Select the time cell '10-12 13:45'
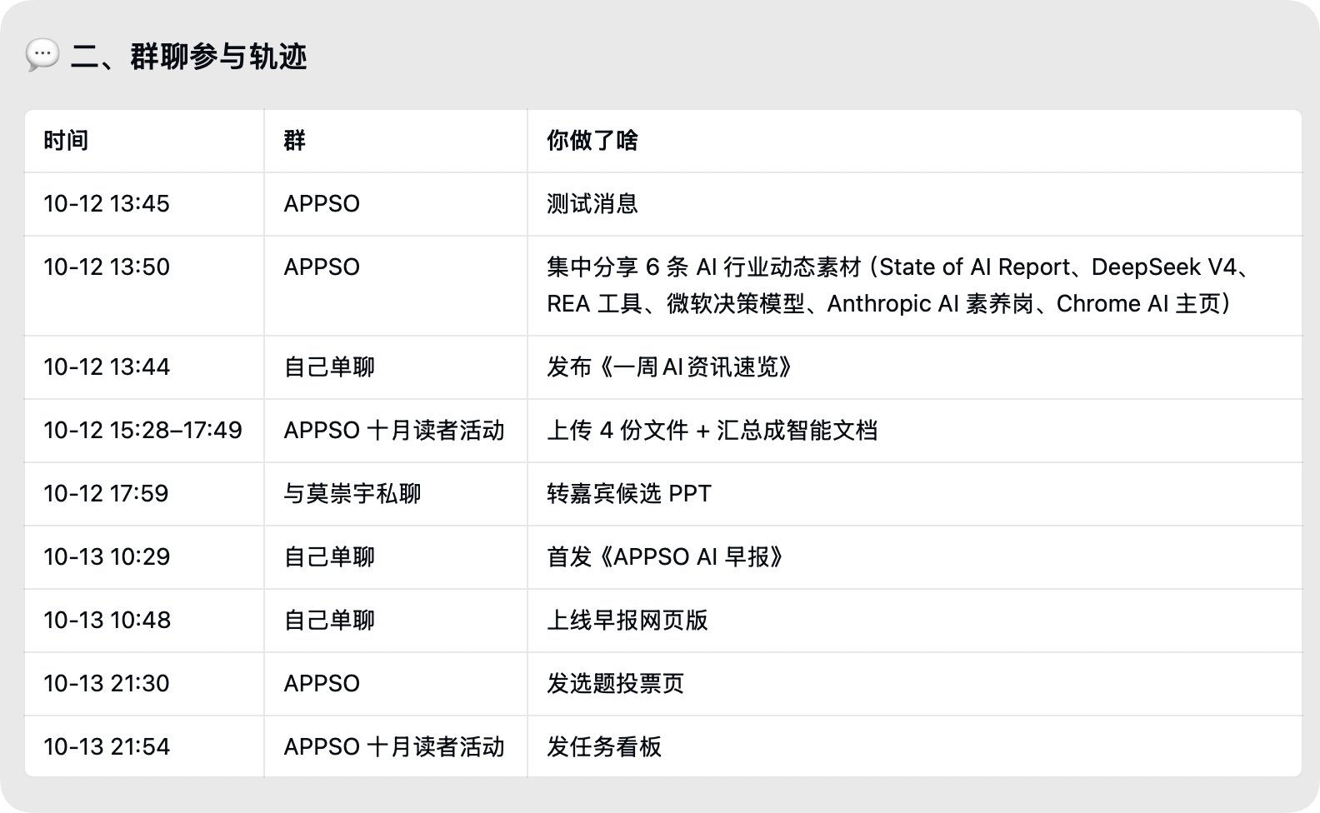Viewport: 1320px width, 813px height. (107, 204)
